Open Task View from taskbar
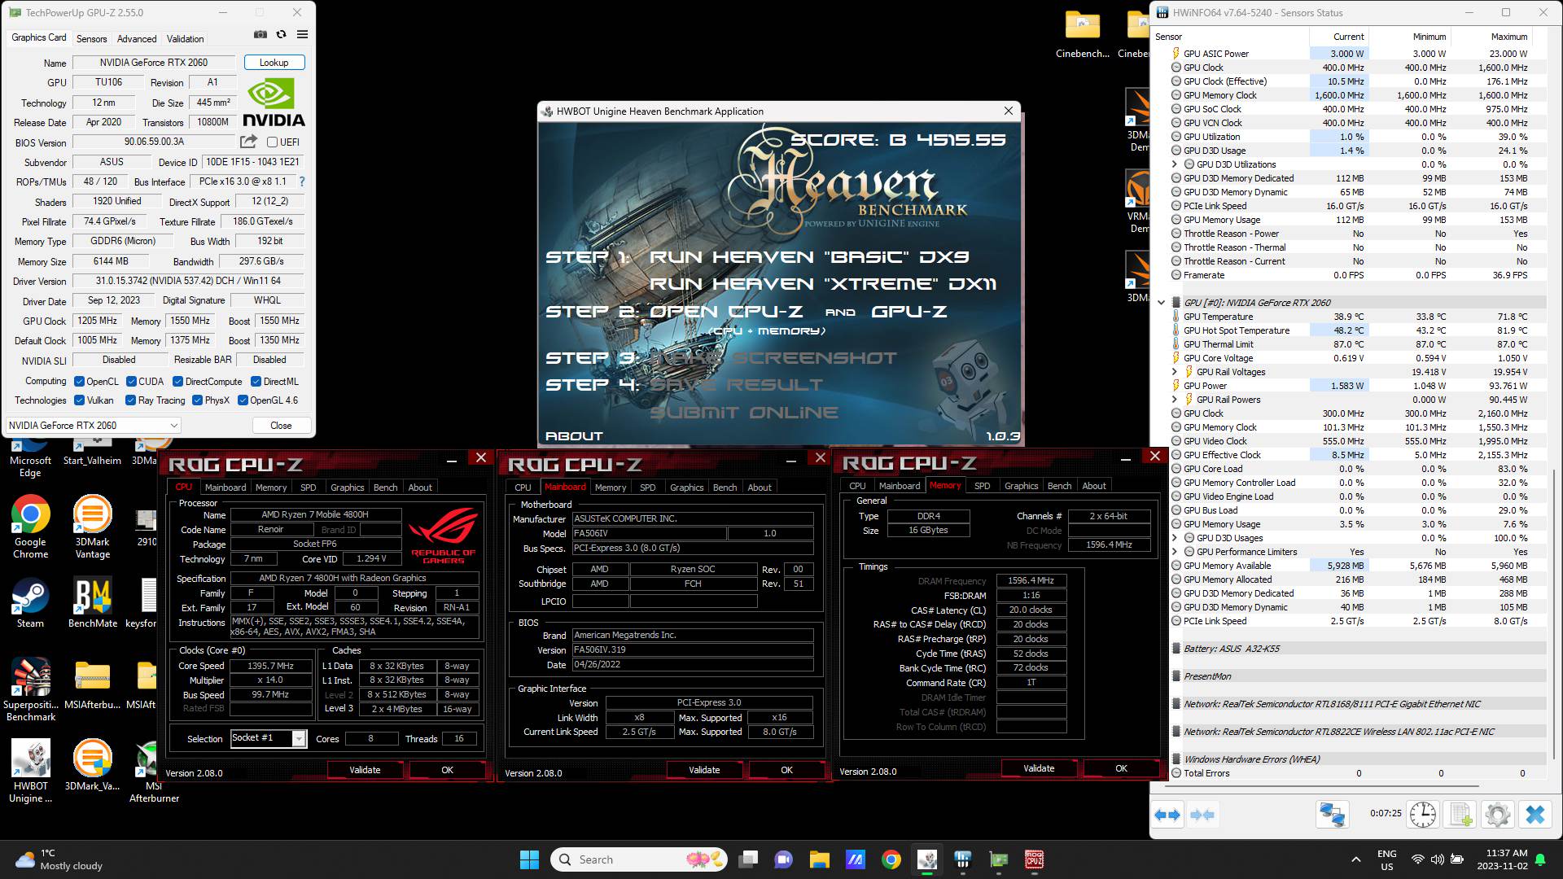Screen dimensions: 1563x879 point(747,859)
